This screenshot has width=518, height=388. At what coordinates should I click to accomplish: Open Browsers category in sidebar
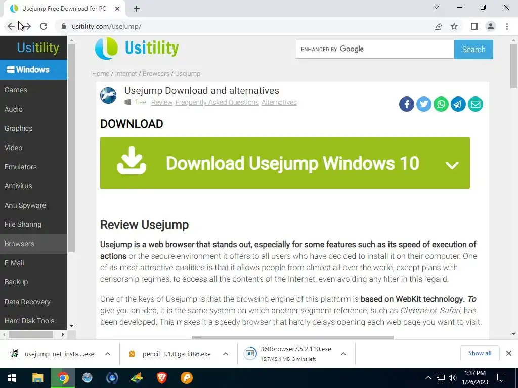(33, 244)
